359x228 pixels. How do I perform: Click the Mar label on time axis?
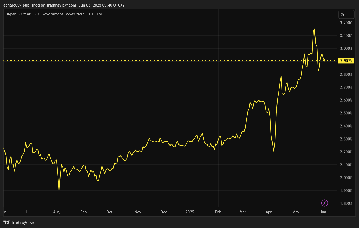tap(243, 212)
